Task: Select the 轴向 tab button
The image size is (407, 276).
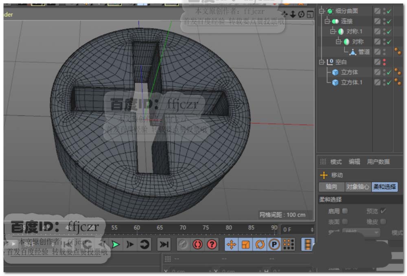Action: click(x=331, y=187)
